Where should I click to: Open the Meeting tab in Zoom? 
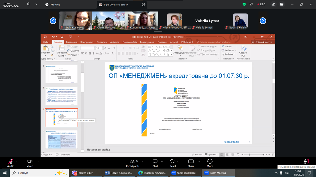pos(53,5)
